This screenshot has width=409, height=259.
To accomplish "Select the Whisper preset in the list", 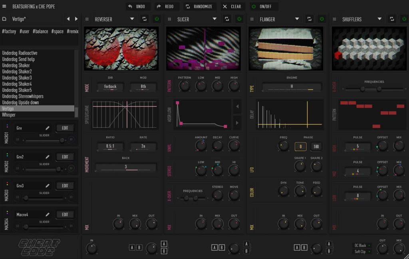I will 9,115.
